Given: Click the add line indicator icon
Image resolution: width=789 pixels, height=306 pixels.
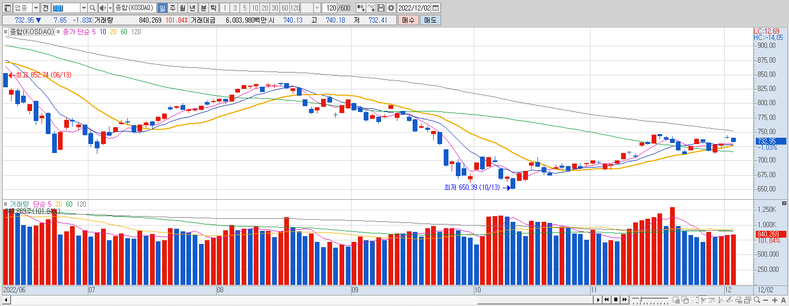Looking at the screenshot, I should [x=371, y=8].
